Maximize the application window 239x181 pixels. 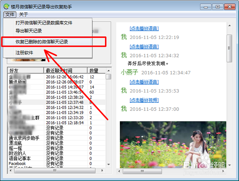click(x=218, y=7)
